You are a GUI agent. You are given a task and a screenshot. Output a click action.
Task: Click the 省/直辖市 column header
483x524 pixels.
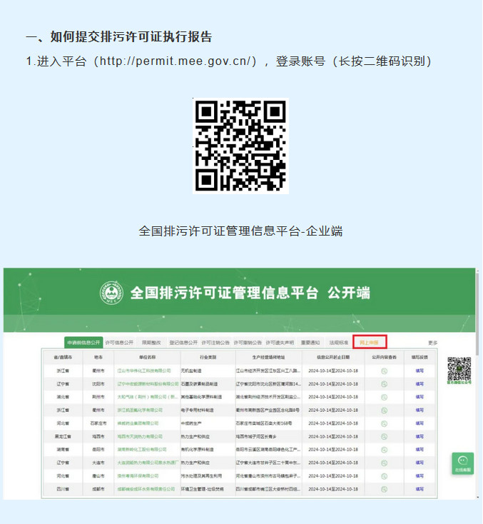tap(63, 357)
